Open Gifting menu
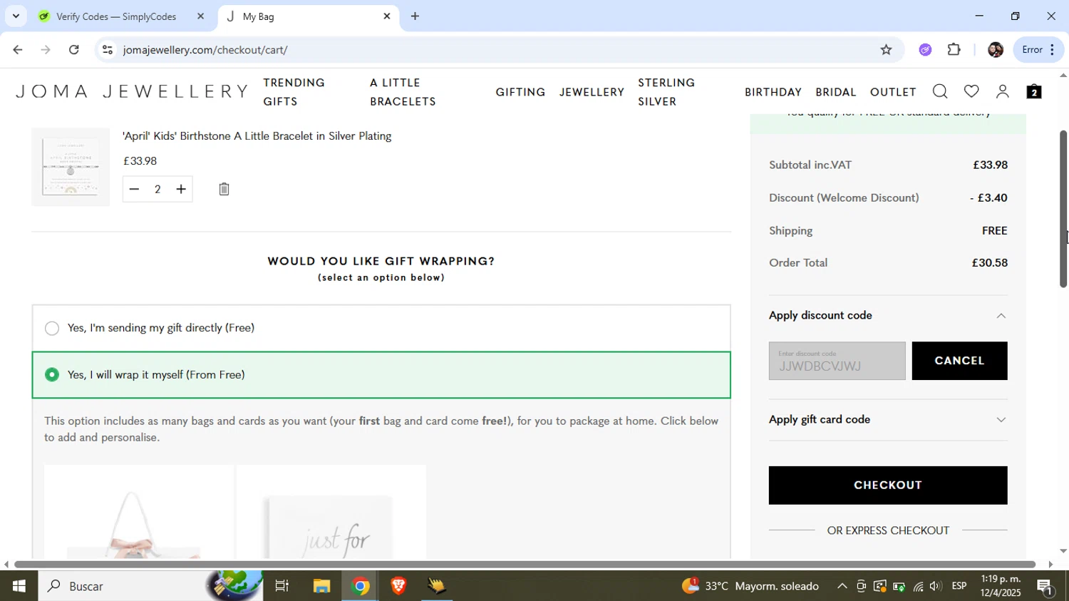The width and height of the screenshot is (1069, 601). pos(520,92)
